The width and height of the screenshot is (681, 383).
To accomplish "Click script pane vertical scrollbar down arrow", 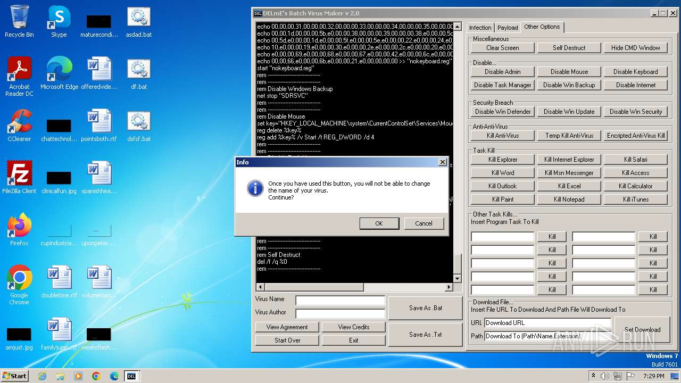I will click(457, 279).
